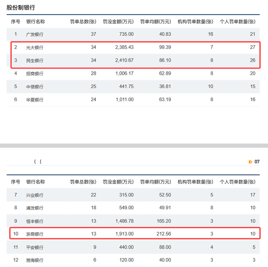Screen dimensions: 268x267
Task: Click the 机构罚单数量(张) header in the top table
Action: pos(195,22)
